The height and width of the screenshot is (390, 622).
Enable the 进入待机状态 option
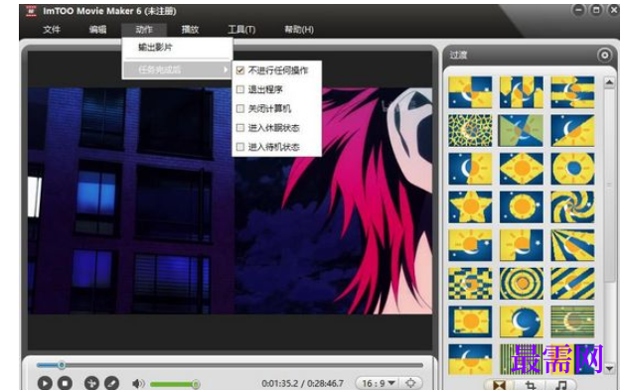[240, 147]
